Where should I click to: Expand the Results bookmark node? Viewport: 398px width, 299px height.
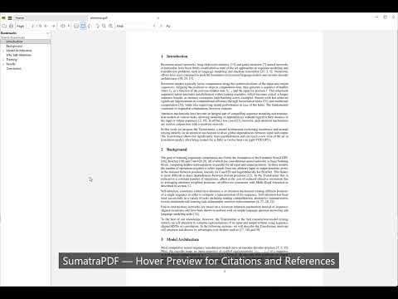pos(3,64)
